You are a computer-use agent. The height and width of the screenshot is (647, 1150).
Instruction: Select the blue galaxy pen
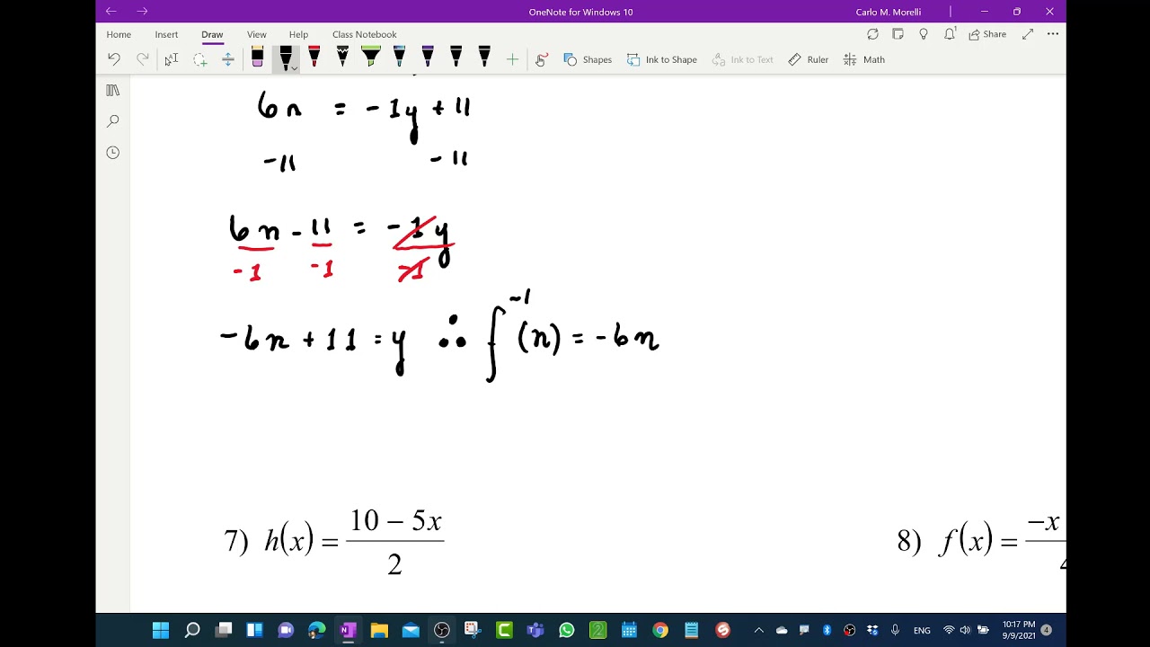(x=399, y=58)
